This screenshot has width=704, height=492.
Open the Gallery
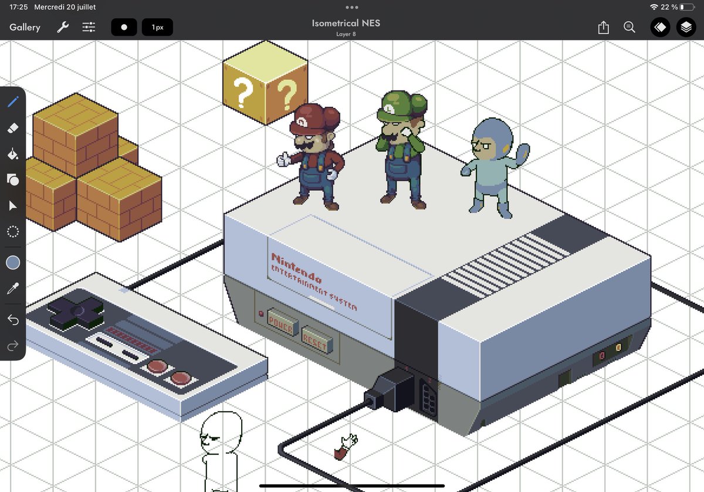point(25,27)
